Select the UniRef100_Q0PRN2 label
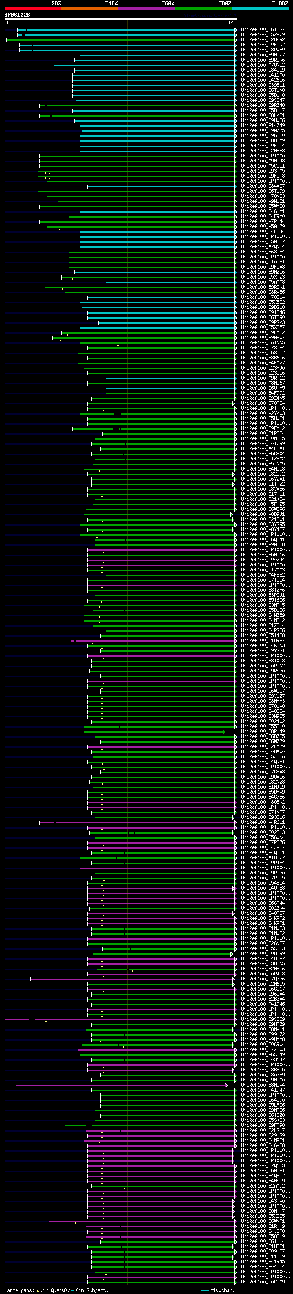Image resolution: width=293 pixels, height=1294 pixels. pyautogui.click(x=263, y=666)
